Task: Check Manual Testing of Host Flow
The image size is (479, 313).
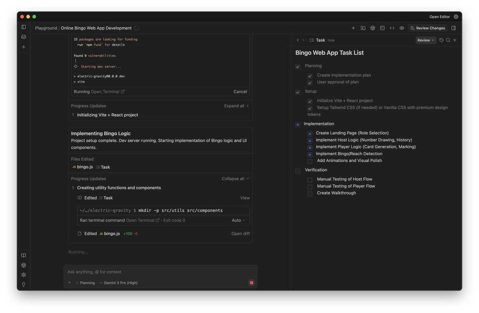Action: (310, 180)
